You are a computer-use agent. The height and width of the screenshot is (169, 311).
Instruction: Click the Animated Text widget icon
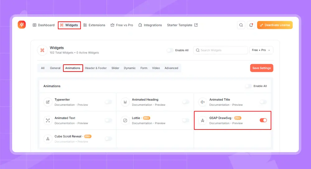[48, 120]
